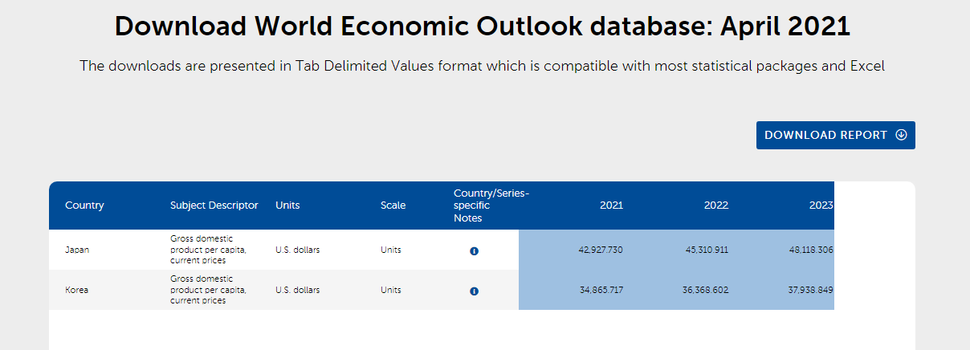Open the info note icon for Korea
This screenshot has width=970, height=350.
(474, 291)
